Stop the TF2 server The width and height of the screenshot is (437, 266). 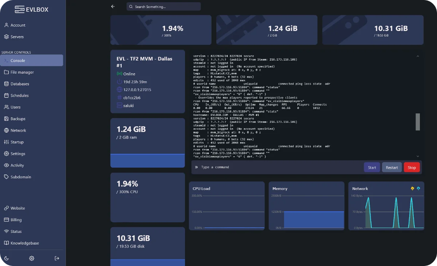(412, 167)
